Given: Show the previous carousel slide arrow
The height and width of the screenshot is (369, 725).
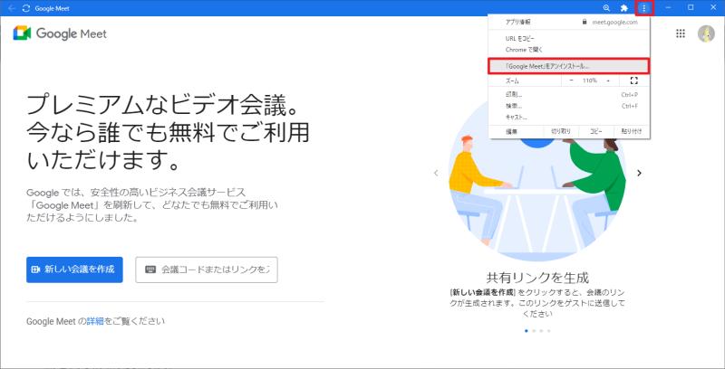Looking at the screenshot, I should [436, 173].
